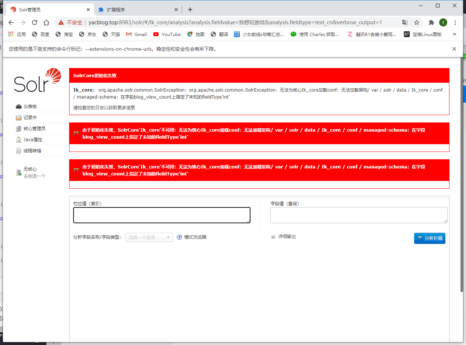Open the 宝塔Linux面板 bookmark

pyautogui.click(x=423, y=34)
